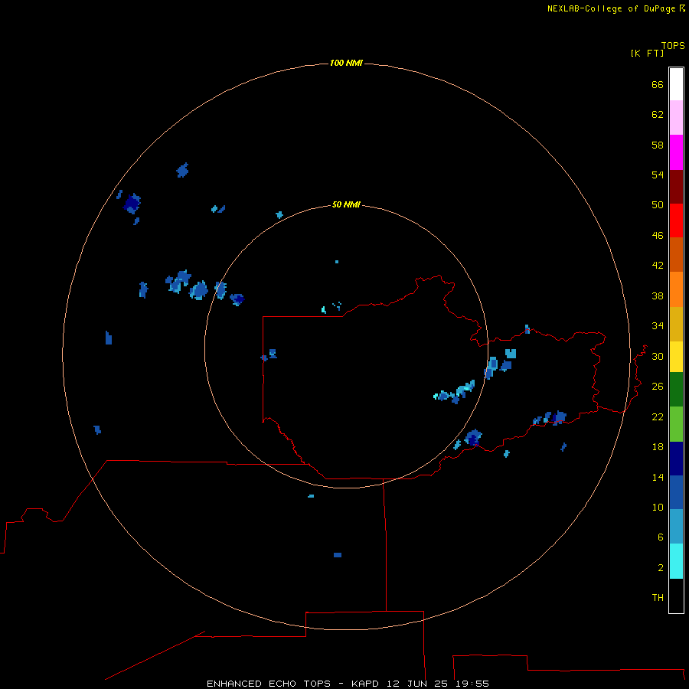Click the '6' legend value label
This screenshot has height=689, width=689.
point(661,537)
